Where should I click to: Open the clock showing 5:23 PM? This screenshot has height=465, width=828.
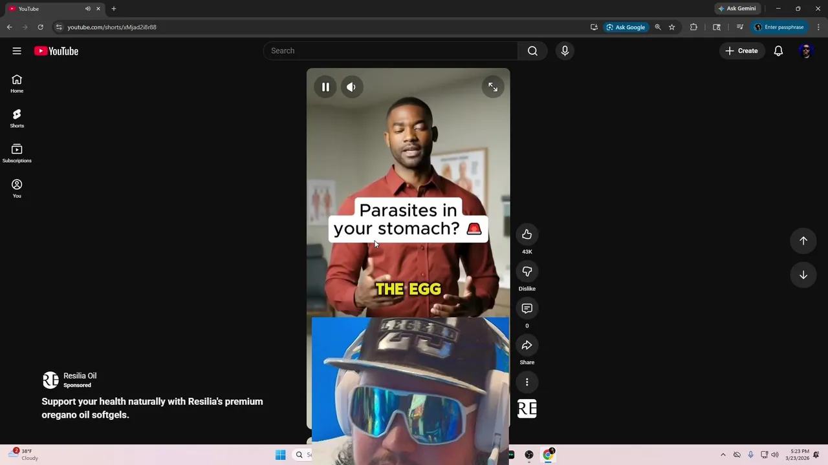coord(797,455)
